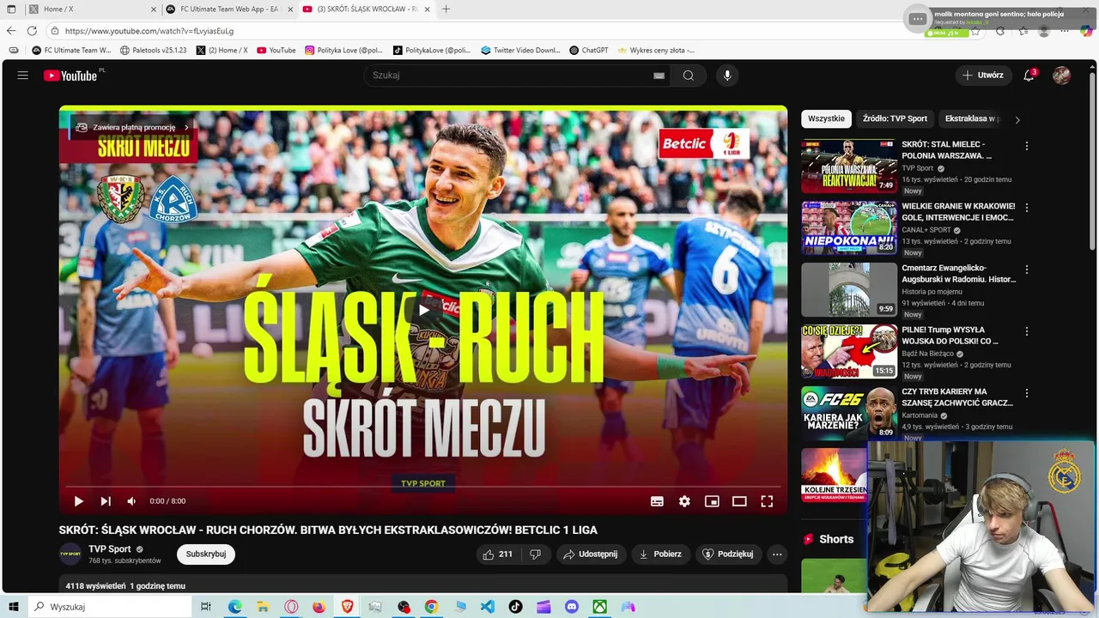Click the Podziękuj thanks button

(728, 554)
